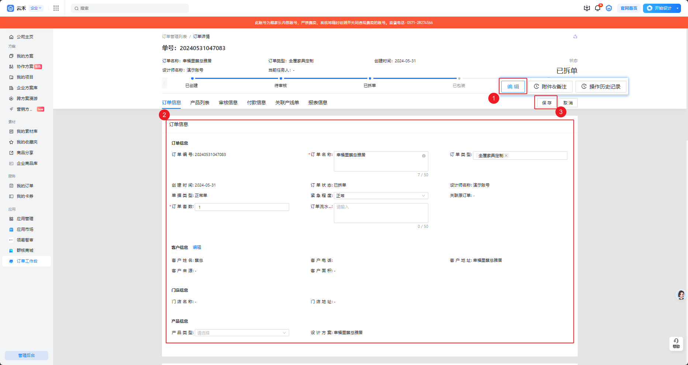Click the 订单套数 input field
Image resolution: width=688 pixels, height=365 pixels.
click(242, 207)
